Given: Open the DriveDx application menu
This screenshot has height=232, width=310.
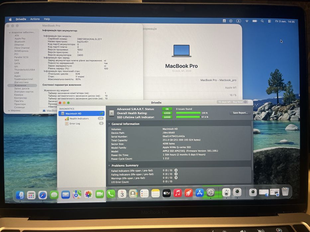Looking at the screenshot, I should (21, 19).
